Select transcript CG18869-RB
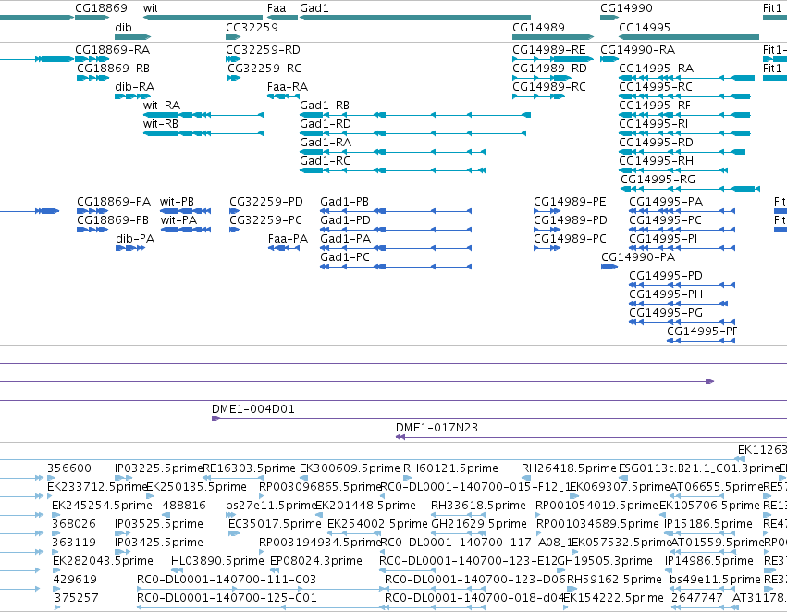The width and height of the screenshot is (787, 612). click(x=92, y=78)
